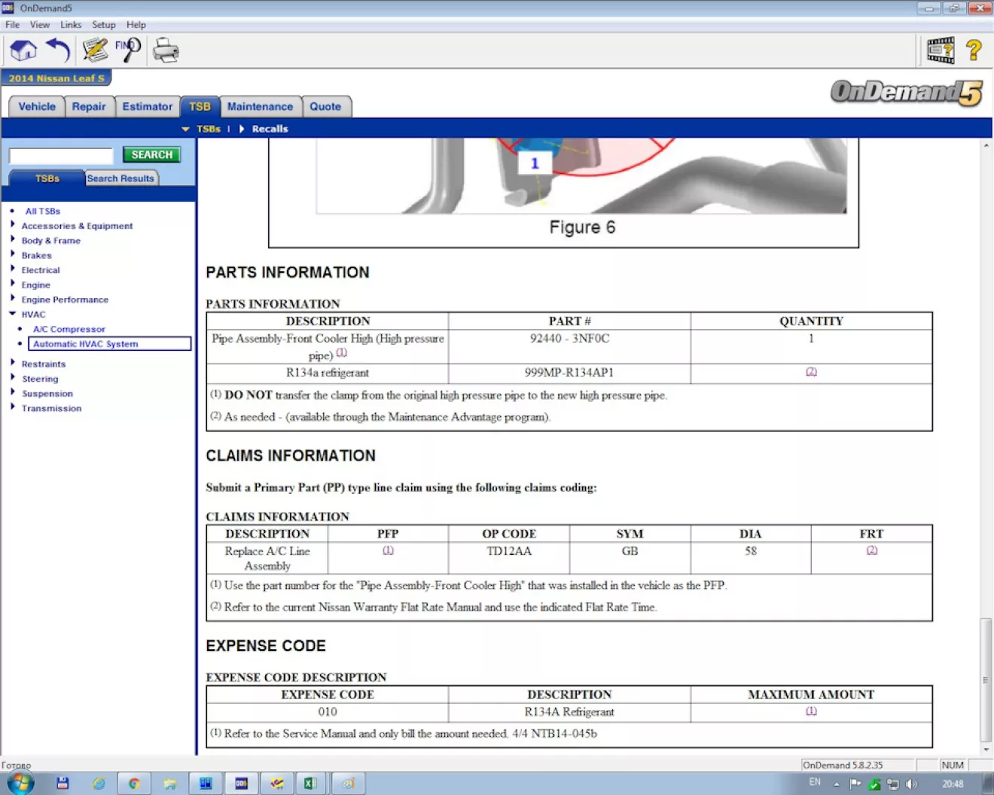Screen dimensions: 994x795
Task: Open the video tutorial film icon
Action: point(941,50)
